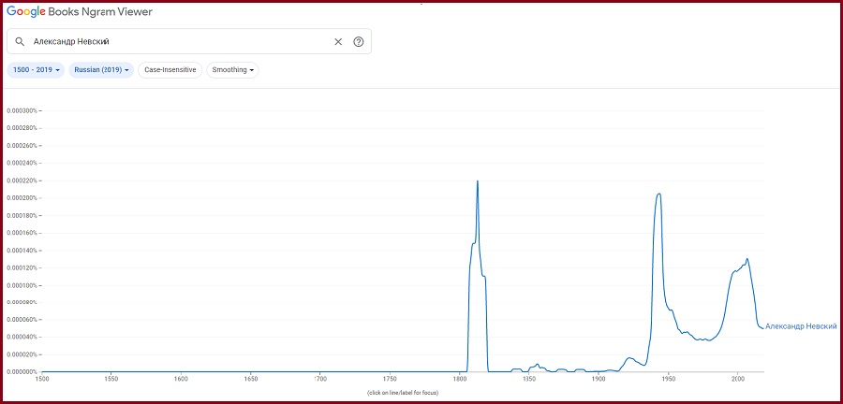The height and width of the screenshot is (404, 843).
Task: Click the magnifying glass search icon
Action: (x=19, y=42)
